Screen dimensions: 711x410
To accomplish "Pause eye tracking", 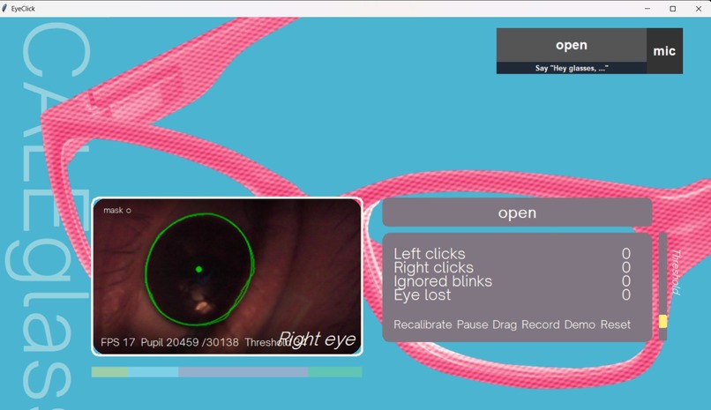I will 472,324.
